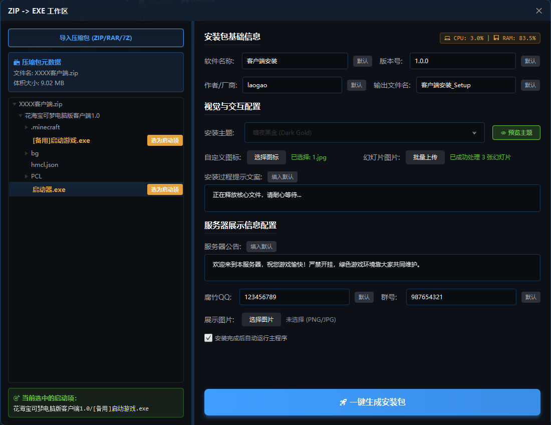Click the 已选择: 1.jpg status text
Screen dimensions: 551x425
[309, 157]
